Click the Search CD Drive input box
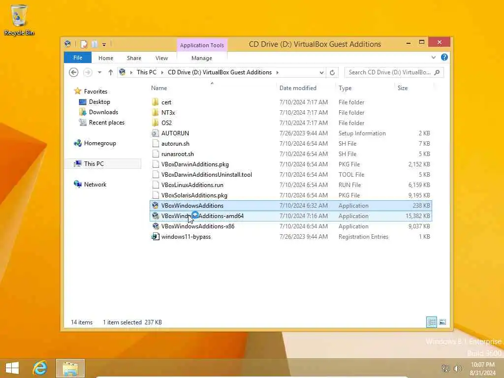 pos(389,72)
